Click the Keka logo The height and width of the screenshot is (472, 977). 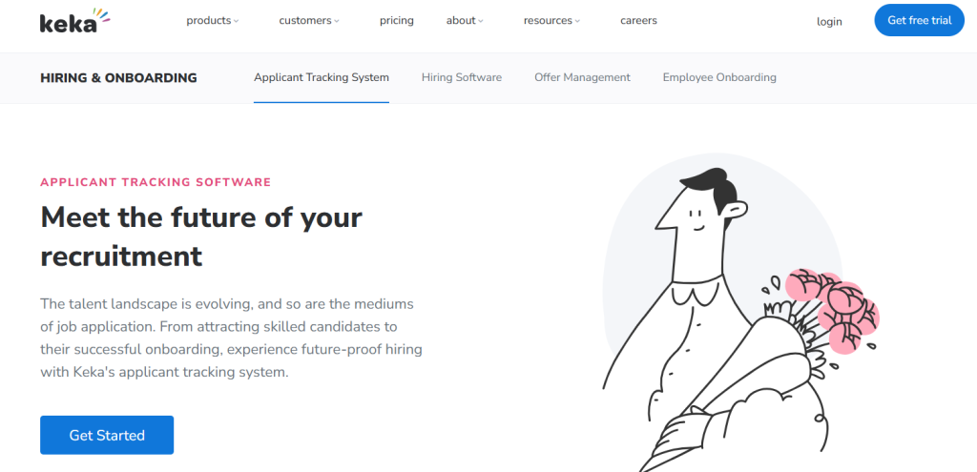(74, 21)
